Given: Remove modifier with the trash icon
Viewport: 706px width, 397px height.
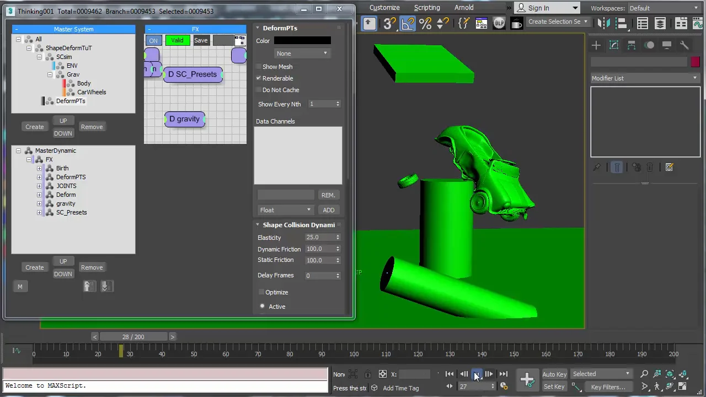Looking at the screenshot, I should pos(650,167).
